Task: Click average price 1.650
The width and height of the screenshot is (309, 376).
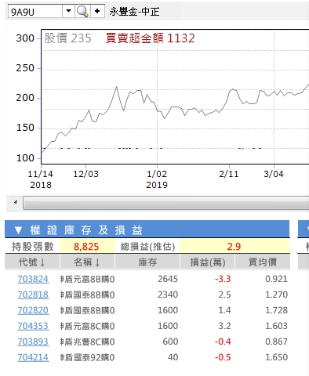Action: [x=276, y=357]
